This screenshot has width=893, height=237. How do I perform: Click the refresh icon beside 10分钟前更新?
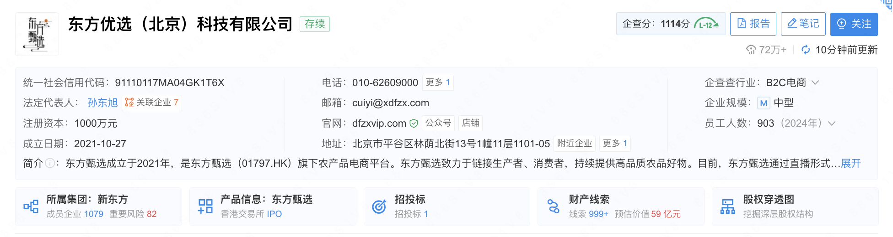tap(806, 50)
